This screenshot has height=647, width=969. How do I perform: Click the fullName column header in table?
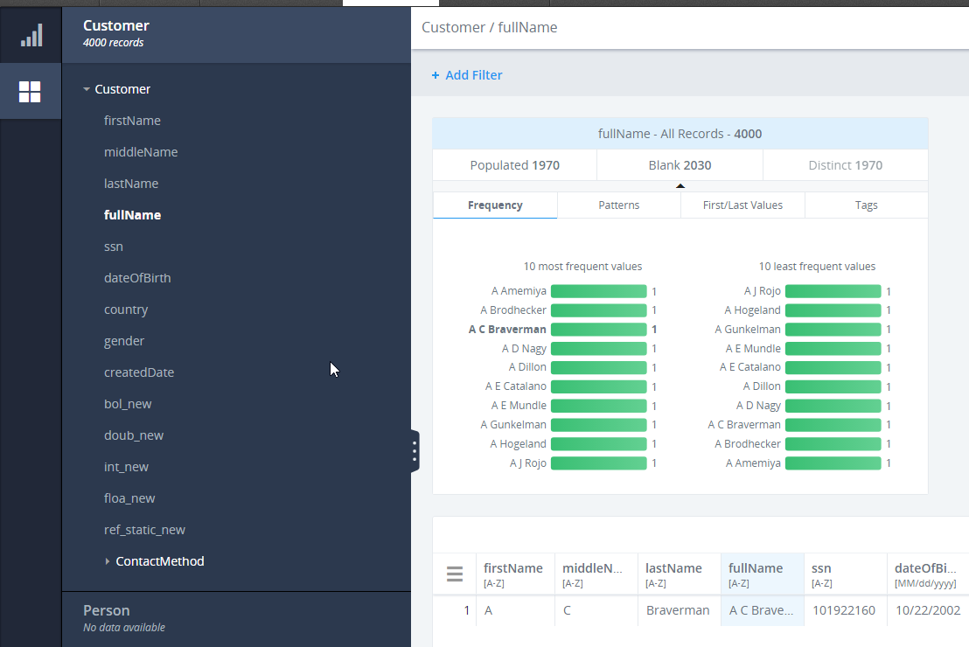[x=762, y=574]
